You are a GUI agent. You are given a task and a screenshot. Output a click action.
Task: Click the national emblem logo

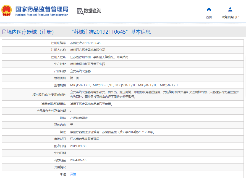(x=7, y=10)
